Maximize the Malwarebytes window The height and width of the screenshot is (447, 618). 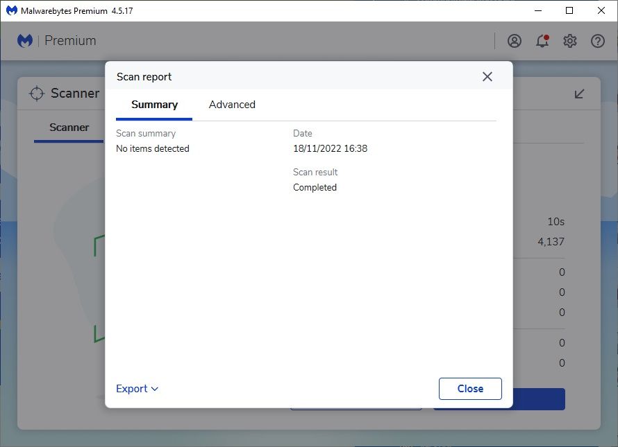[x=569, y=10]
